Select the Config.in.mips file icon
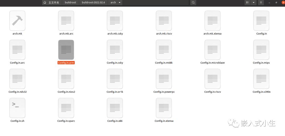 pyautogui.click(x=261, y=50)
